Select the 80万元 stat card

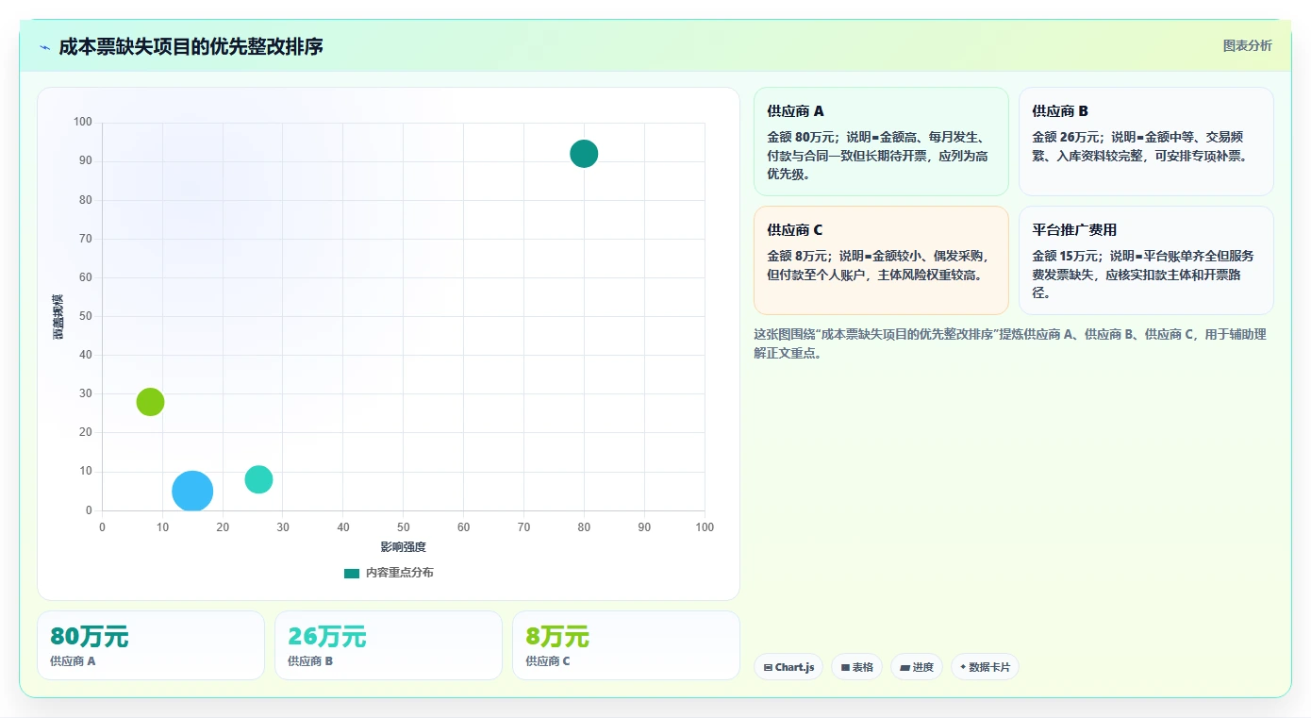point(151,645)
